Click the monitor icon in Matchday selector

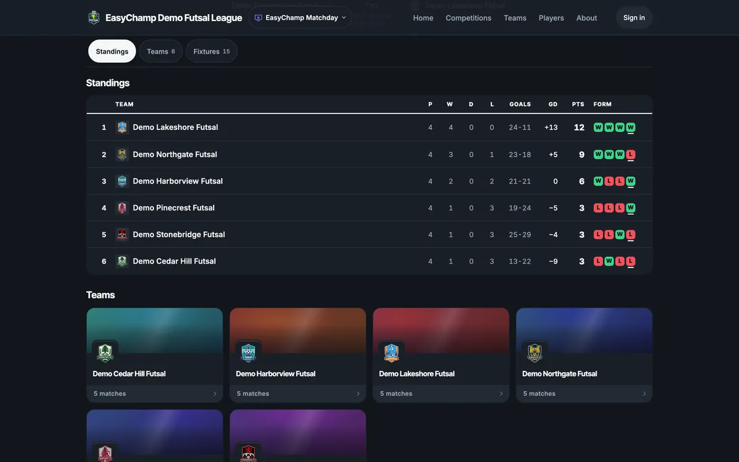pyautogui.click(x=258, y=18)
